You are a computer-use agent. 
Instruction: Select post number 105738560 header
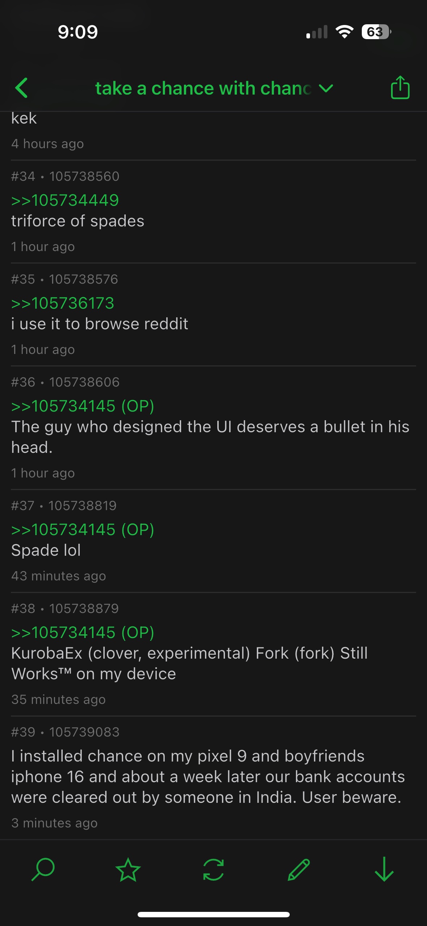tap(65, 176)
